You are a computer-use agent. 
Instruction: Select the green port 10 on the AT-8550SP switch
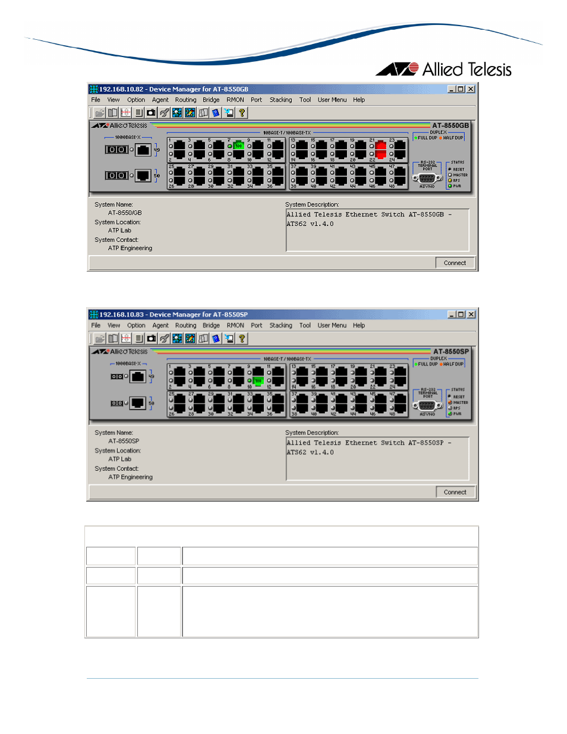(x=258, y=381)
